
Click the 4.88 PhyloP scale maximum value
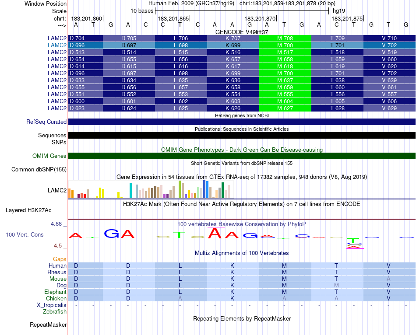click(56, 224)
